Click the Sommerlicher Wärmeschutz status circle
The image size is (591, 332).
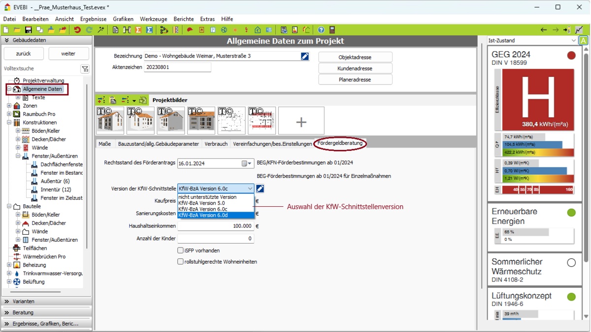[x=571, y=263]
